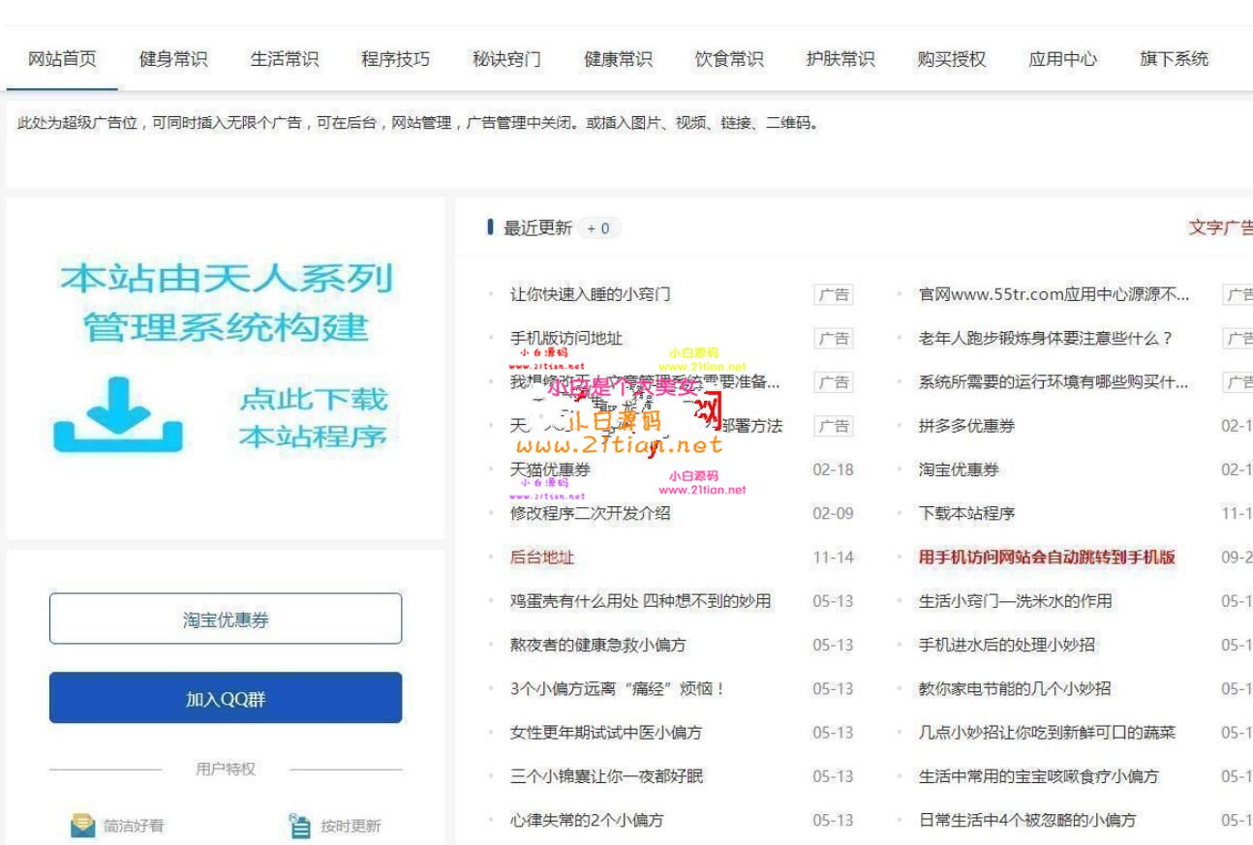Open the 旗下系统 navigation item
The width and height of the screenshot is (1253, 845).
tap(1174, 59)
